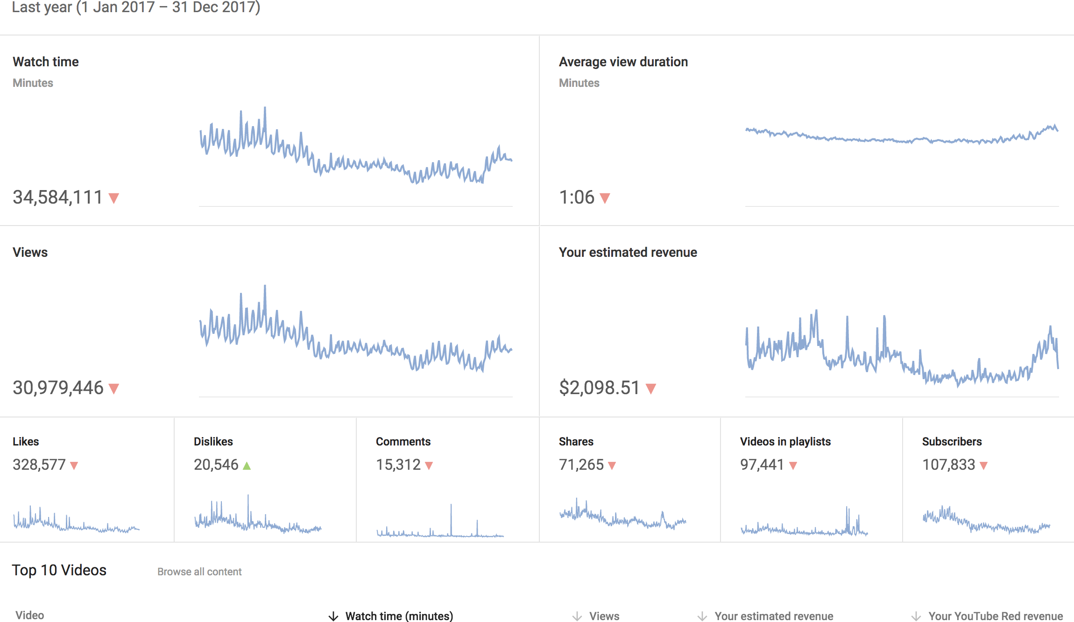This screenshot has height=622, width=1074.
Task: Click the Videos in playlists heading
Action: click(785, 441)
